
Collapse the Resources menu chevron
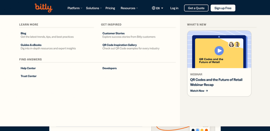[137, 8]
